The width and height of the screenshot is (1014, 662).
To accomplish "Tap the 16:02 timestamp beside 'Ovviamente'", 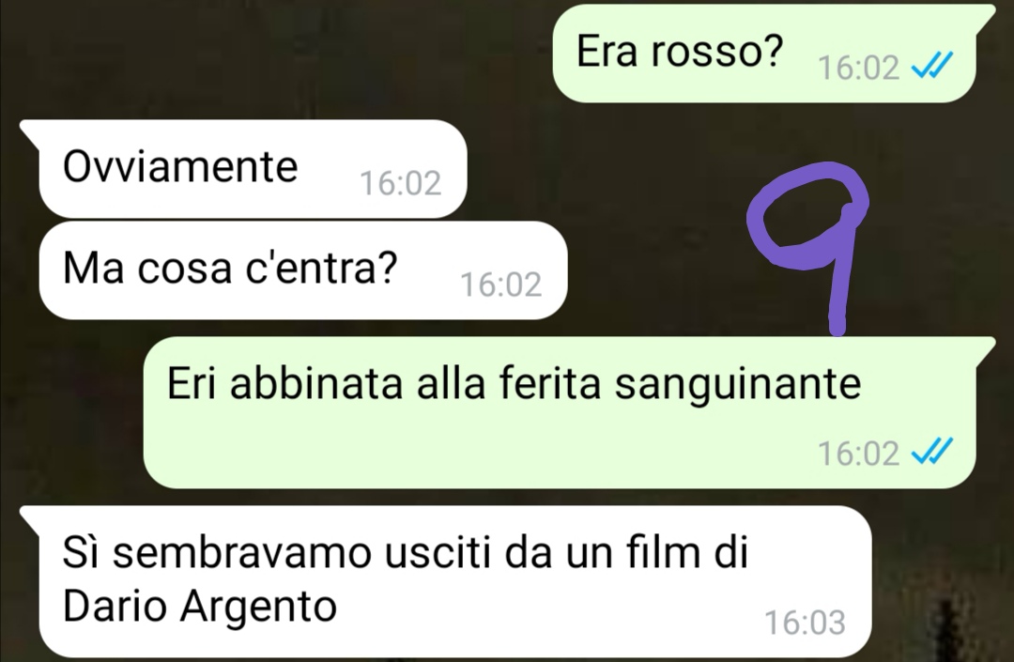I will coord(400,183).
